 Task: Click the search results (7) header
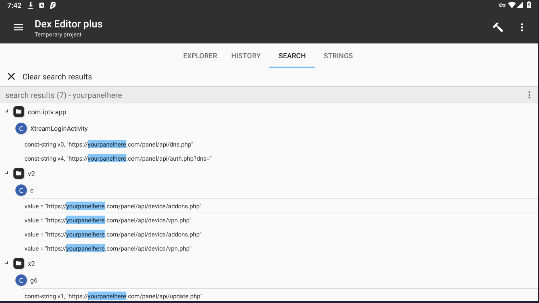[x=269, y=95]
